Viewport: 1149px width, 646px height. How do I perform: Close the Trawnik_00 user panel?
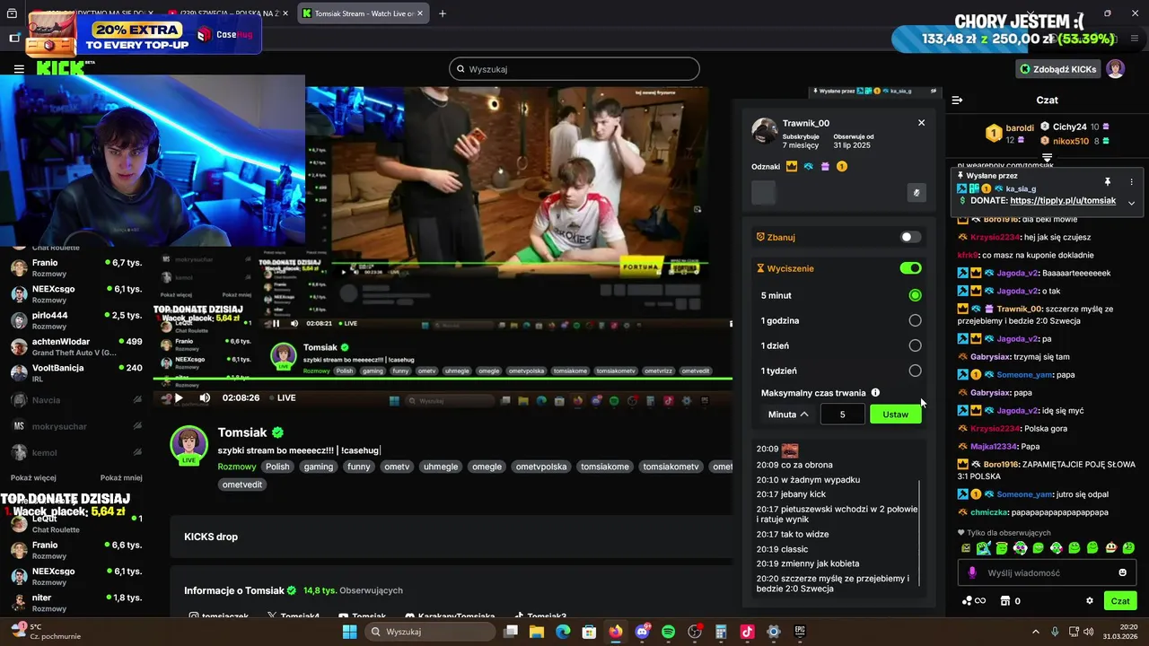click(921, 123)
